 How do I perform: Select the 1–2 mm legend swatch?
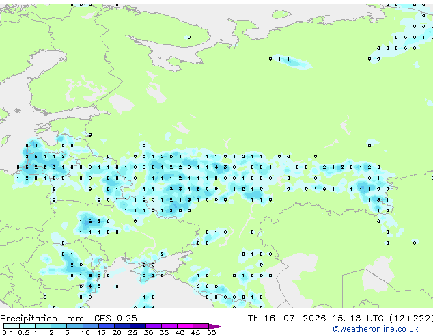tap(43, 326)
